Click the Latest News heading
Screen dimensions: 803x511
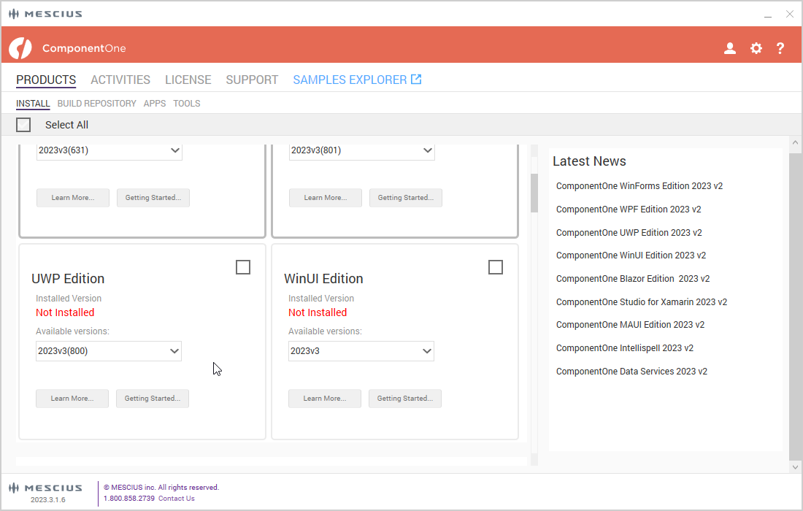click(589, 161)
